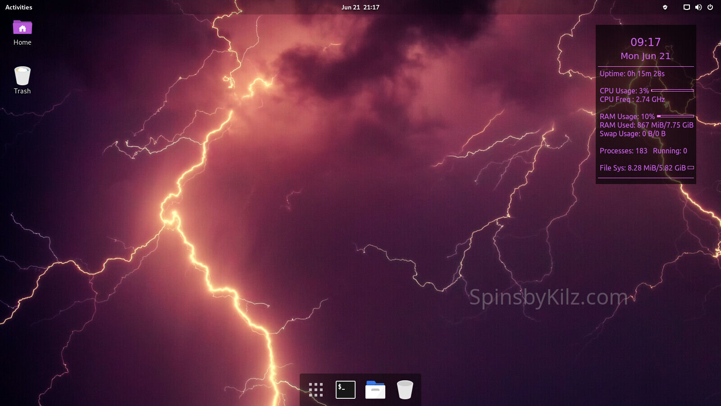Open the Home folder desktop icon
Image resolution: width=721 pixels, height=406 pixels.
(x=22, y=28)
